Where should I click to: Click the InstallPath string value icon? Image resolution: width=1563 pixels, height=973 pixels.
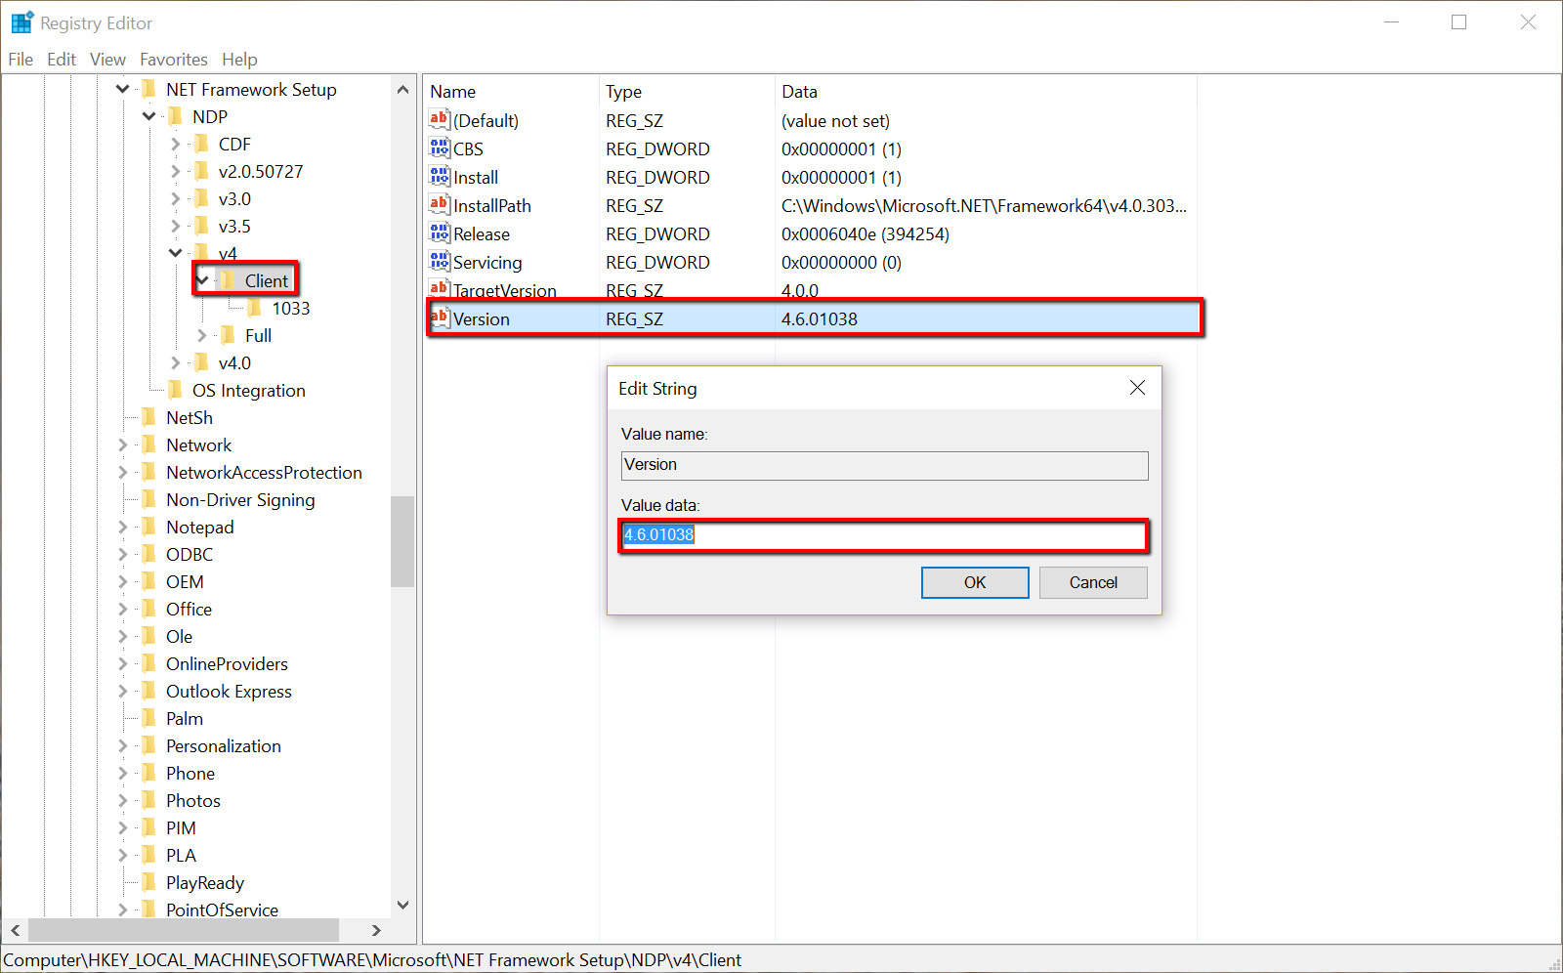point(440,205)
